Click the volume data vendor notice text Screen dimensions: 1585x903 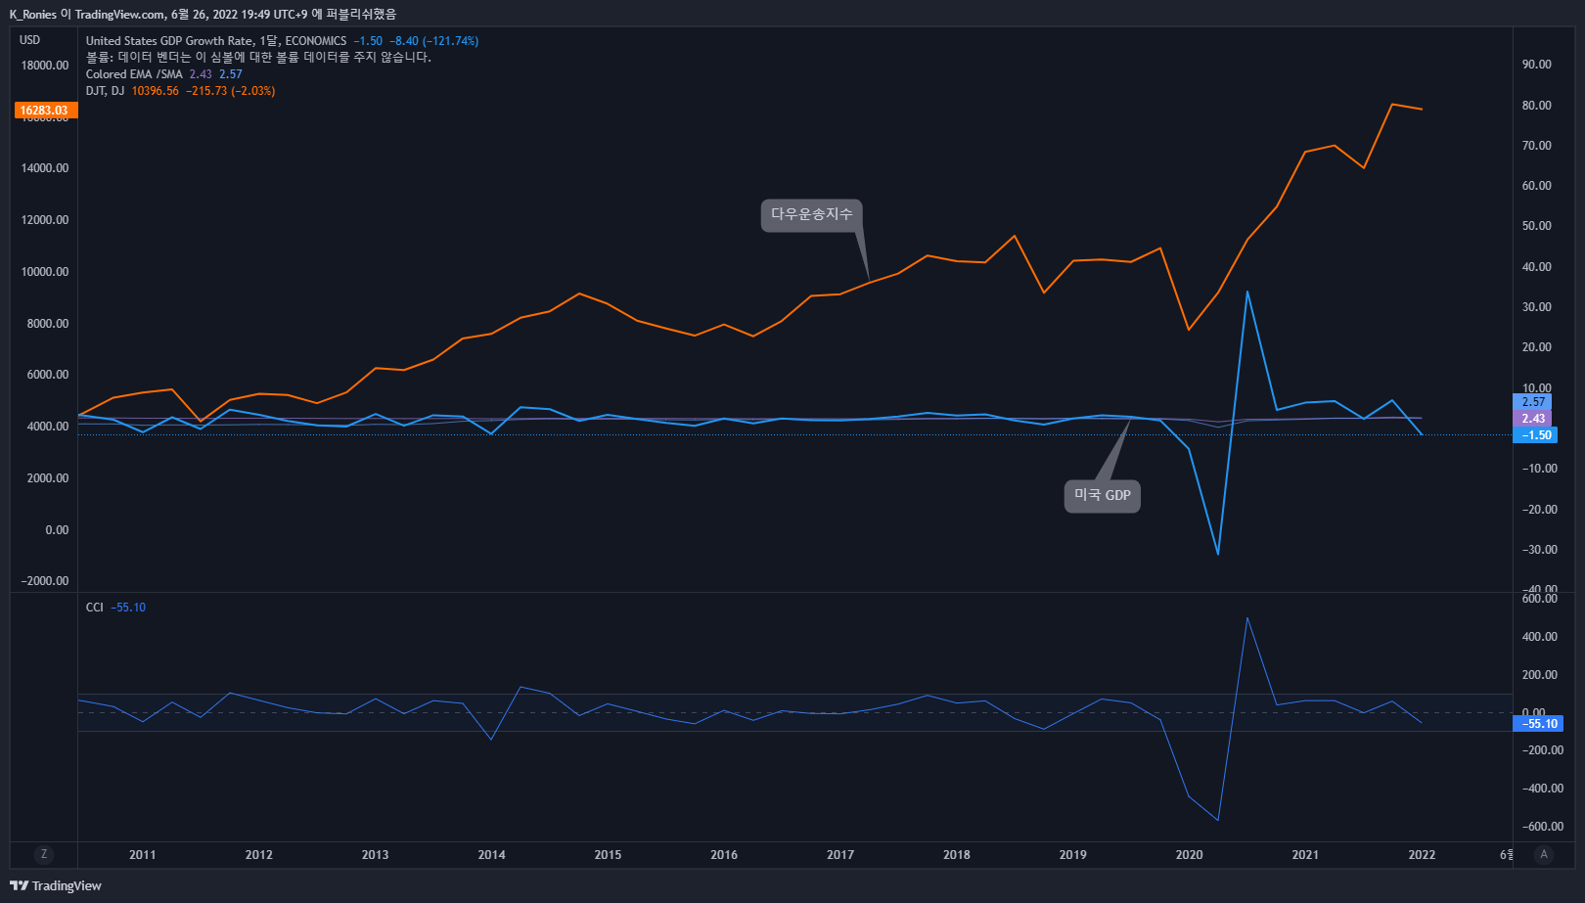coord(258,58)
